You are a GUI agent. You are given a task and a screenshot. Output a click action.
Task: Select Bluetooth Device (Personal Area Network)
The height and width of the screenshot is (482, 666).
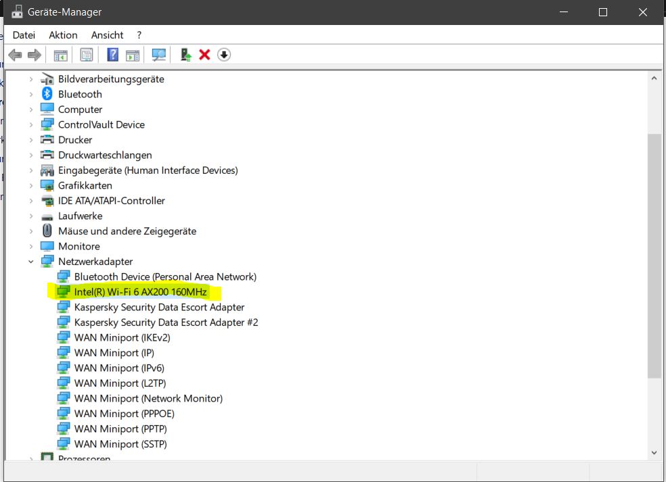tap(165, 276)
